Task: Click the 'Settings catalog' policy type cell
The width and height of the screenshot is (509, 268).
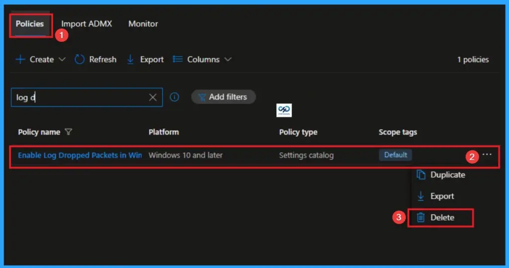Action: [x=306, y=155]
